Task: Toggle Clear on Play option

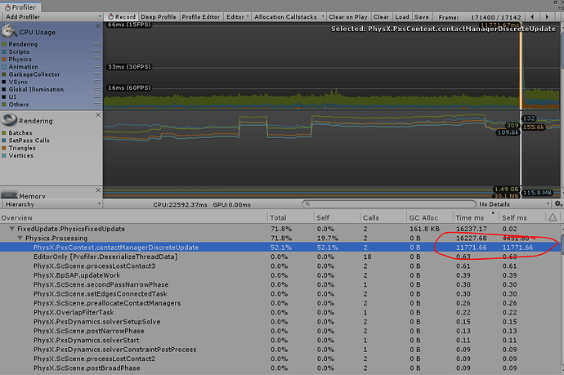Action: pyautogui.click(x=348, y=17)
